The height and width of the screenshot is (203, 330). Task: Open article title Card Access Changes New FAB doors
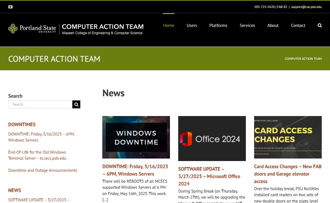[288, 174]
